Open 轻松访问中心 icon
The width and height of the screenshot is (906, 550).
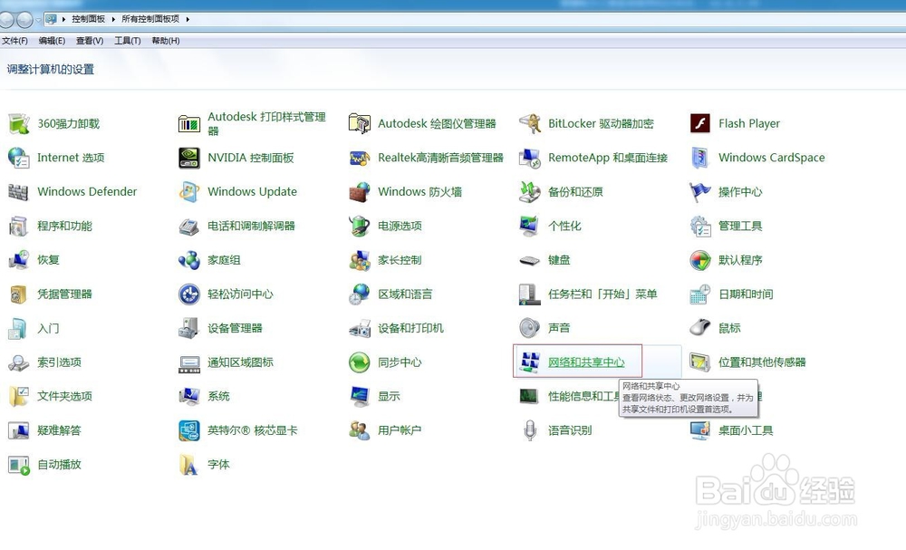(189, 294)
